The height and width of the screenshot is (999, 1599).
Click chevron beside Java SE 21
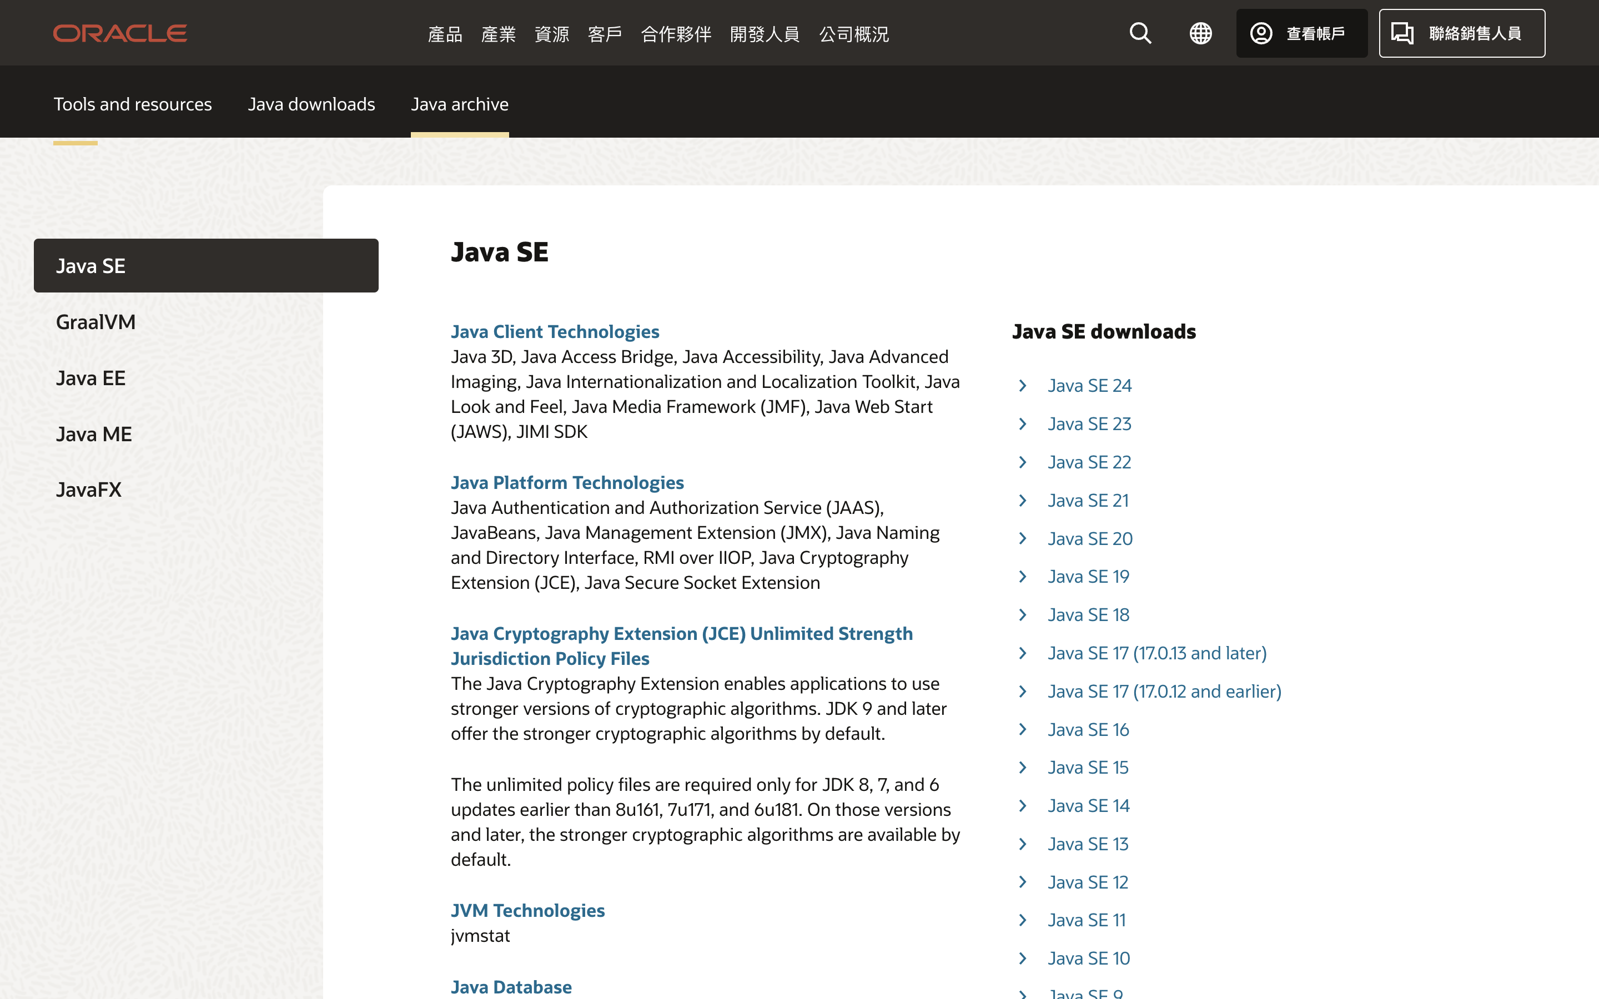tap(1023, 500)
